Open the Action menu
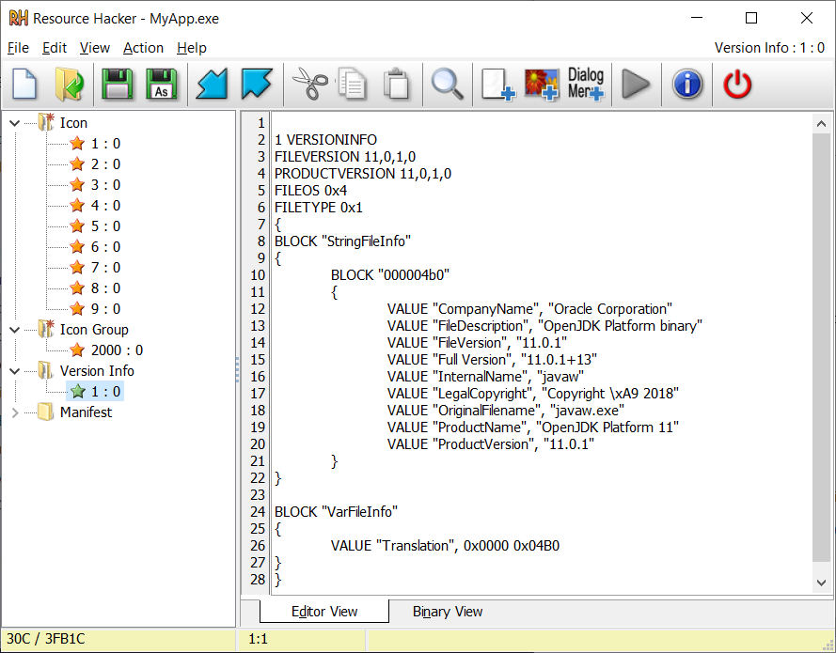 (144, 48)
